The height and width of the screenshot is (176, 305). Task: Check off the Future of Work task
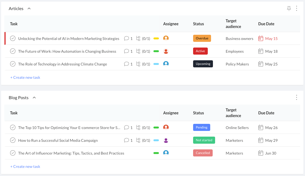click(13, 51)
